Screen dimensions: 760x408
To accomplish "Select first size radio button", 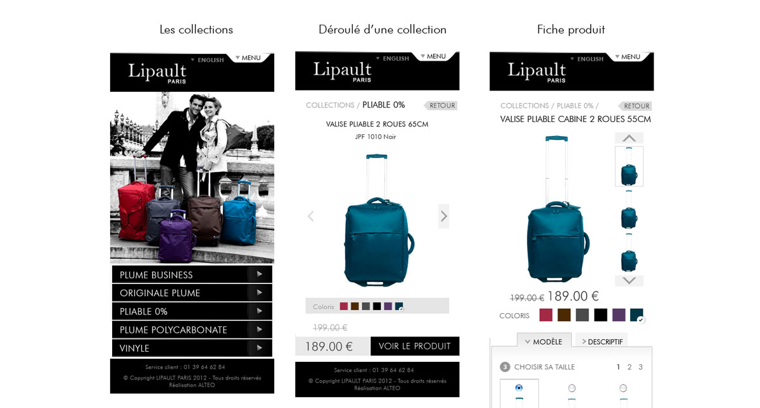I will [x=519, y=388].
